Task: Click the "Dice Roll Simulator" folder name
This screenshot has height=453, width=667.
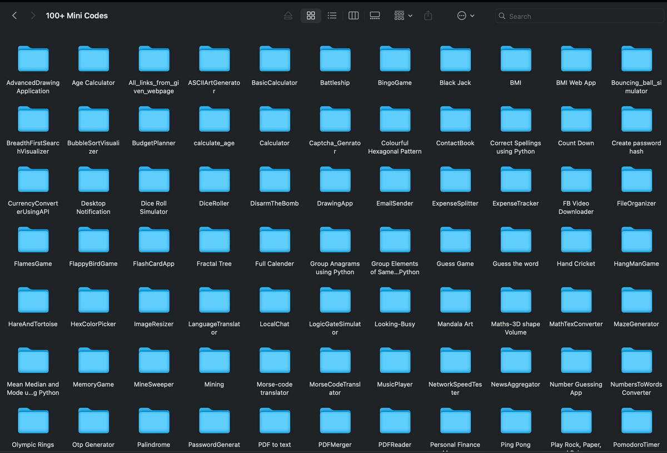Action: (154, 208)
